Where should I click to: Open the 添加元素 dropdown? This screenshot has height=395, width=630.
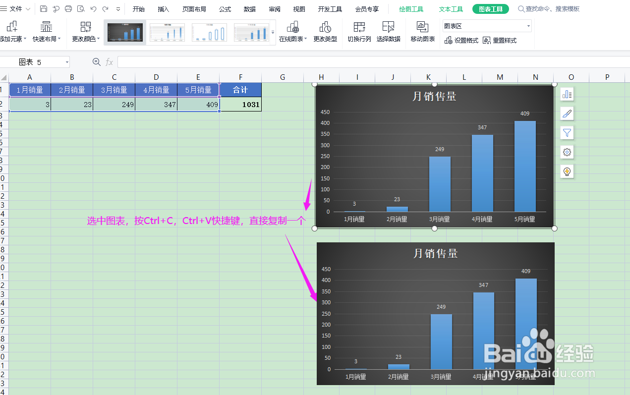[x=12, y=32]
